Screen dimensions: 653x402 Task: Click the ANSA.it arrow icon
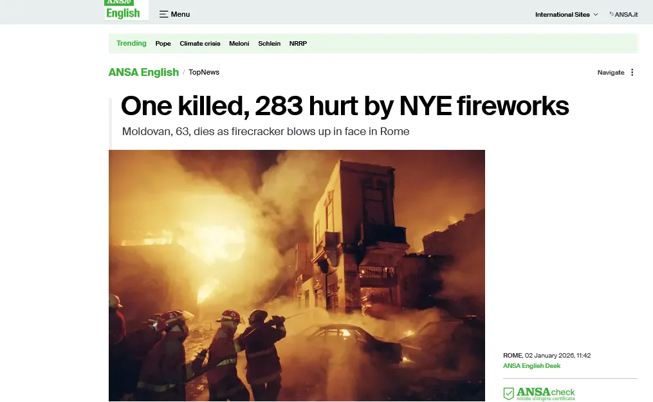pyautogui.click(x=611, y=14)
